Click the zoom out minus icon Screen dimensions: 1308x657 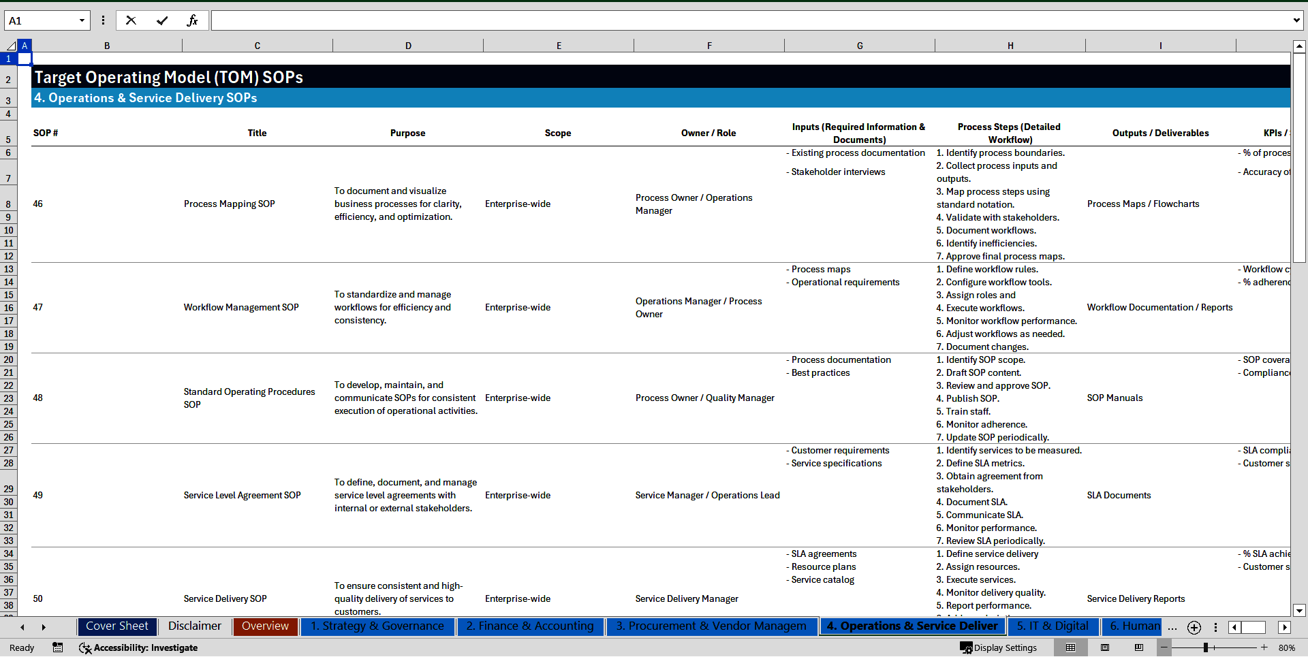click(1164, 647)
